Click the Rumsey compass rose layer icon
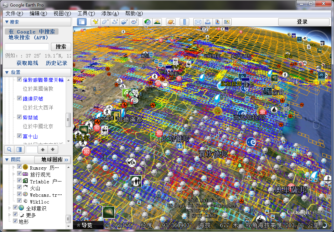The height and width of the screenshot is (232, 334). 25,167
